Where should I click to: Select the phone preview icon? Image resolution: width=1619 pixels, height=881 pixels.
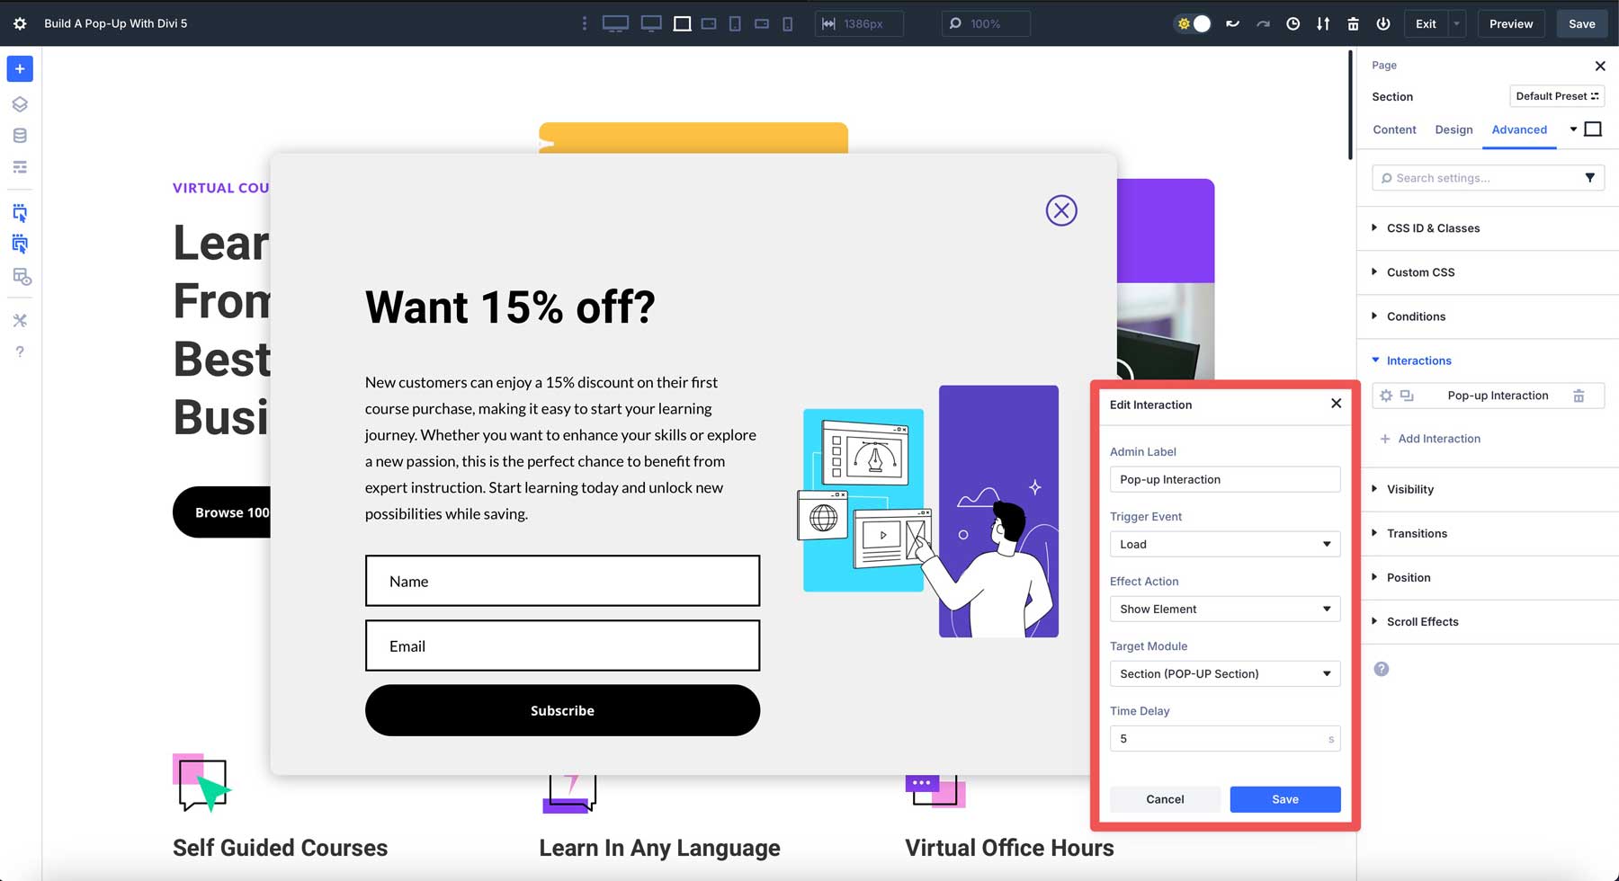tap(787, 23)
